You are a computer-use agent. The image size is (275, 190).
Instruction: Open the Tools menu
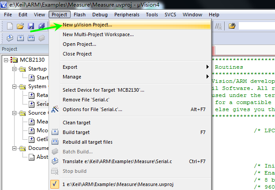(x=152, y=15)
